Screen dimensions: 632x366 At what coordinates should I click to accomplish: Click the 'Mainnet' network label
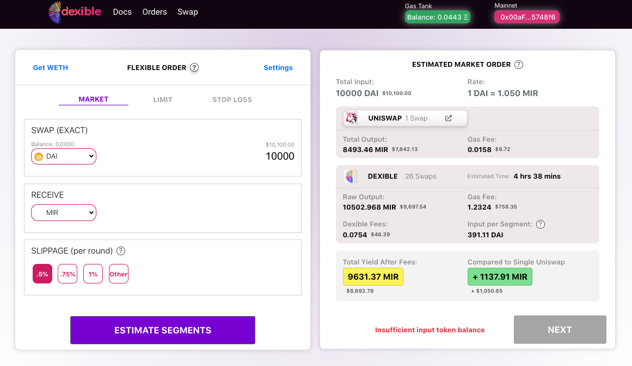tap(506, 5)
